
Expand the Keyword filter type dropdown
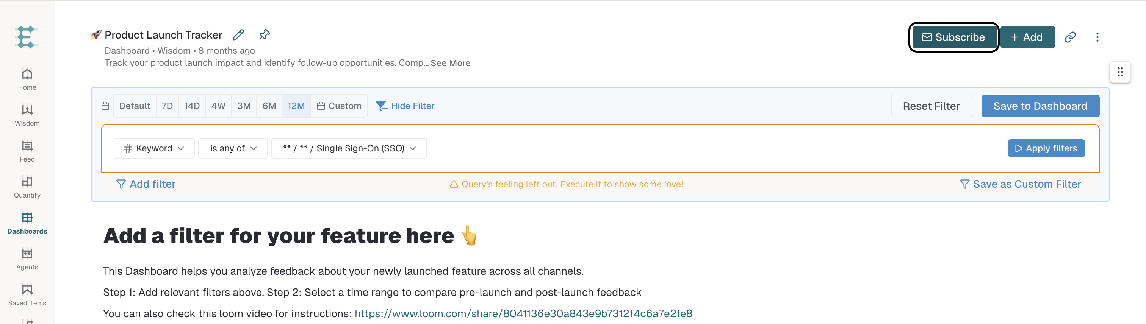tap(154, 148)
